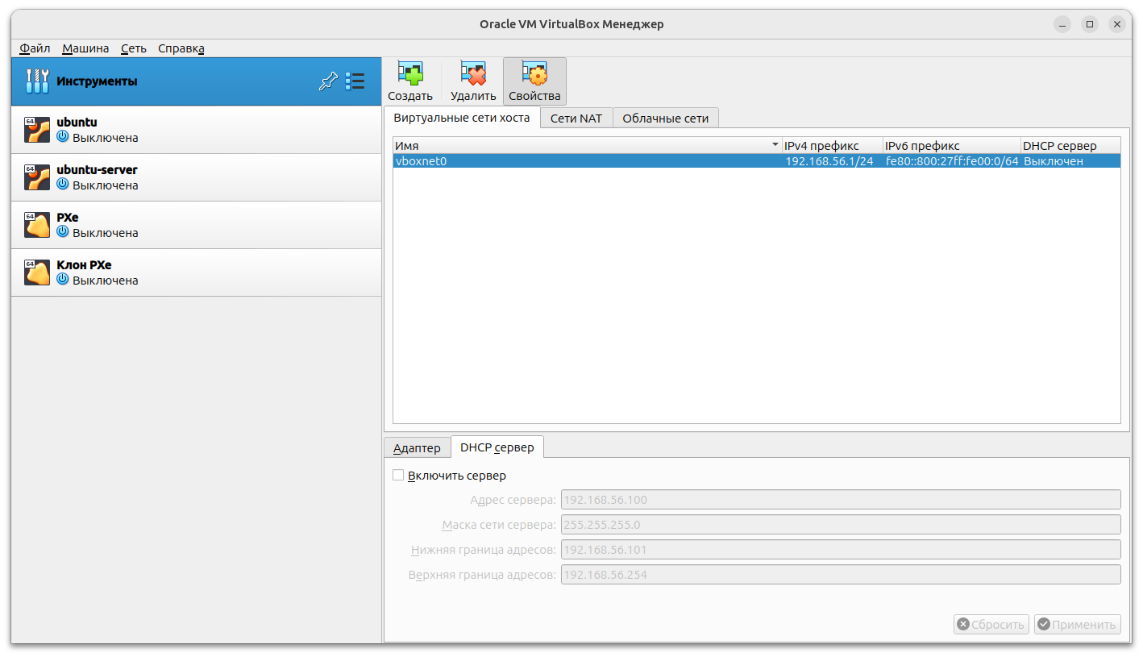The height and width of the screenshot is (657, 1143).
Task: Click the Адрес сервера input field
Action: click(x=841, y=500)
